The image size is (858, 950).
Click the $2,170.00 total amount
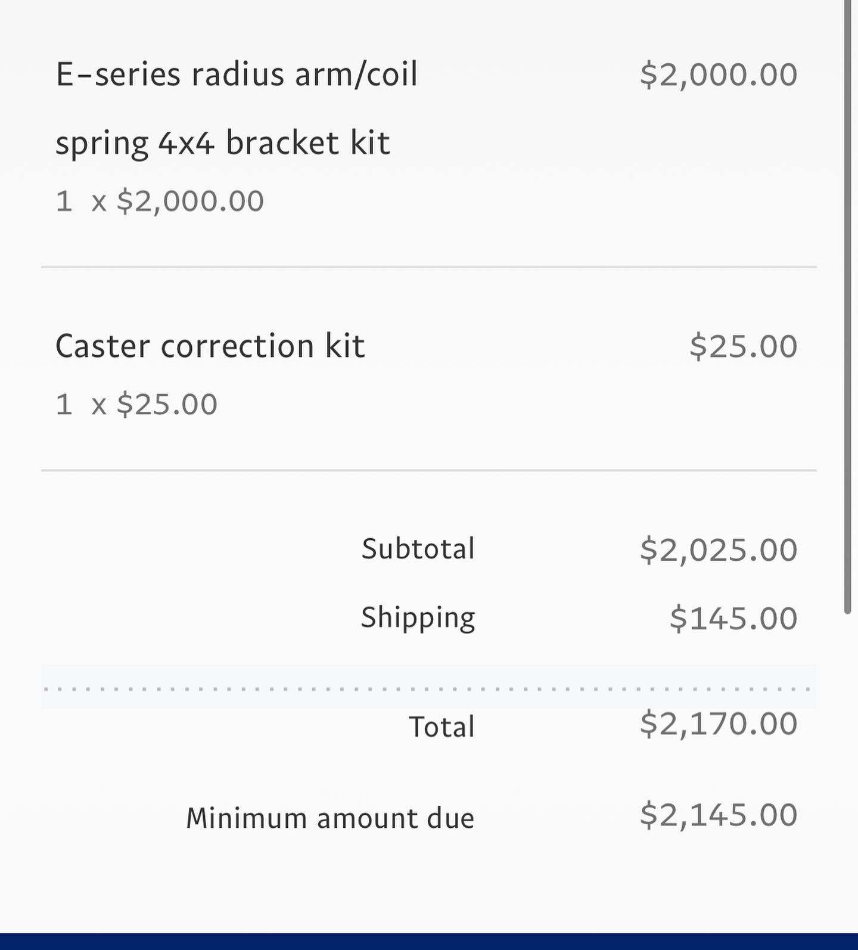[719, 724]
